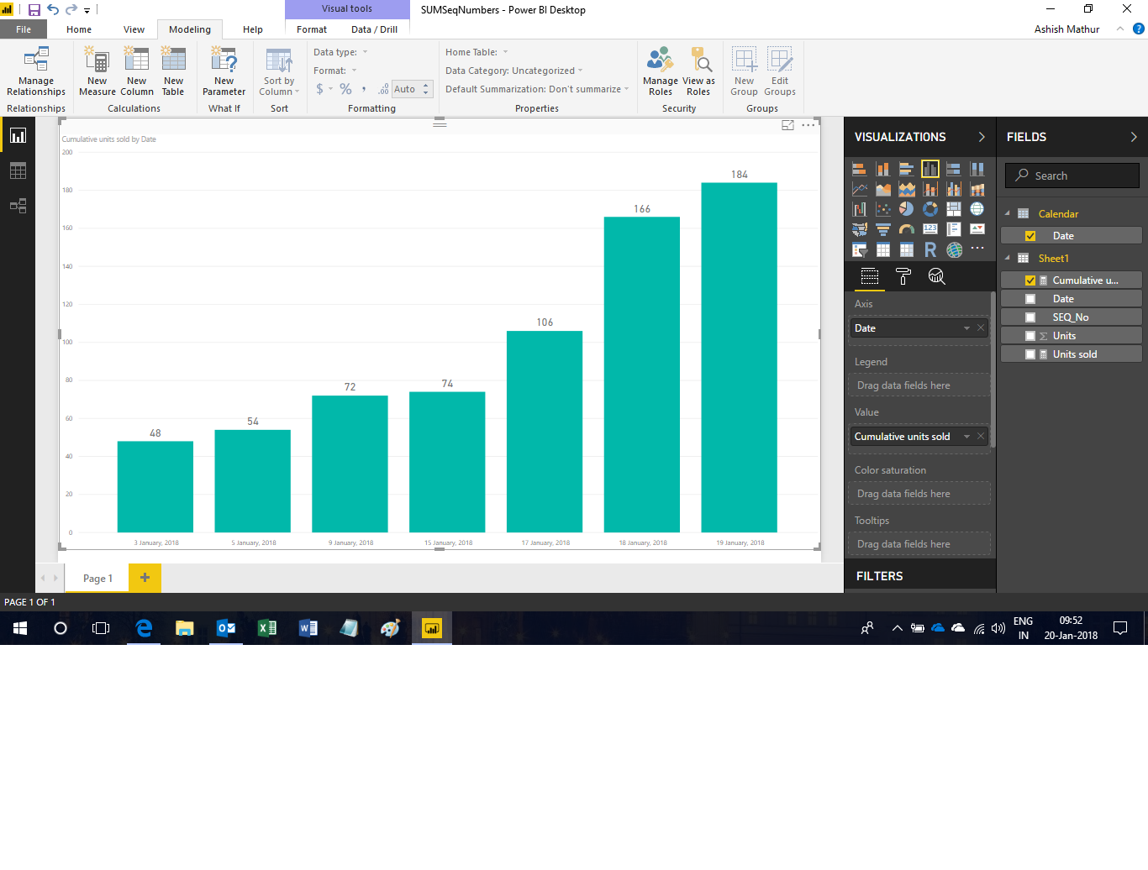Switch to the Data / Drill tab
Viewport: 1148px width, 870px height.
click(374, 29)
